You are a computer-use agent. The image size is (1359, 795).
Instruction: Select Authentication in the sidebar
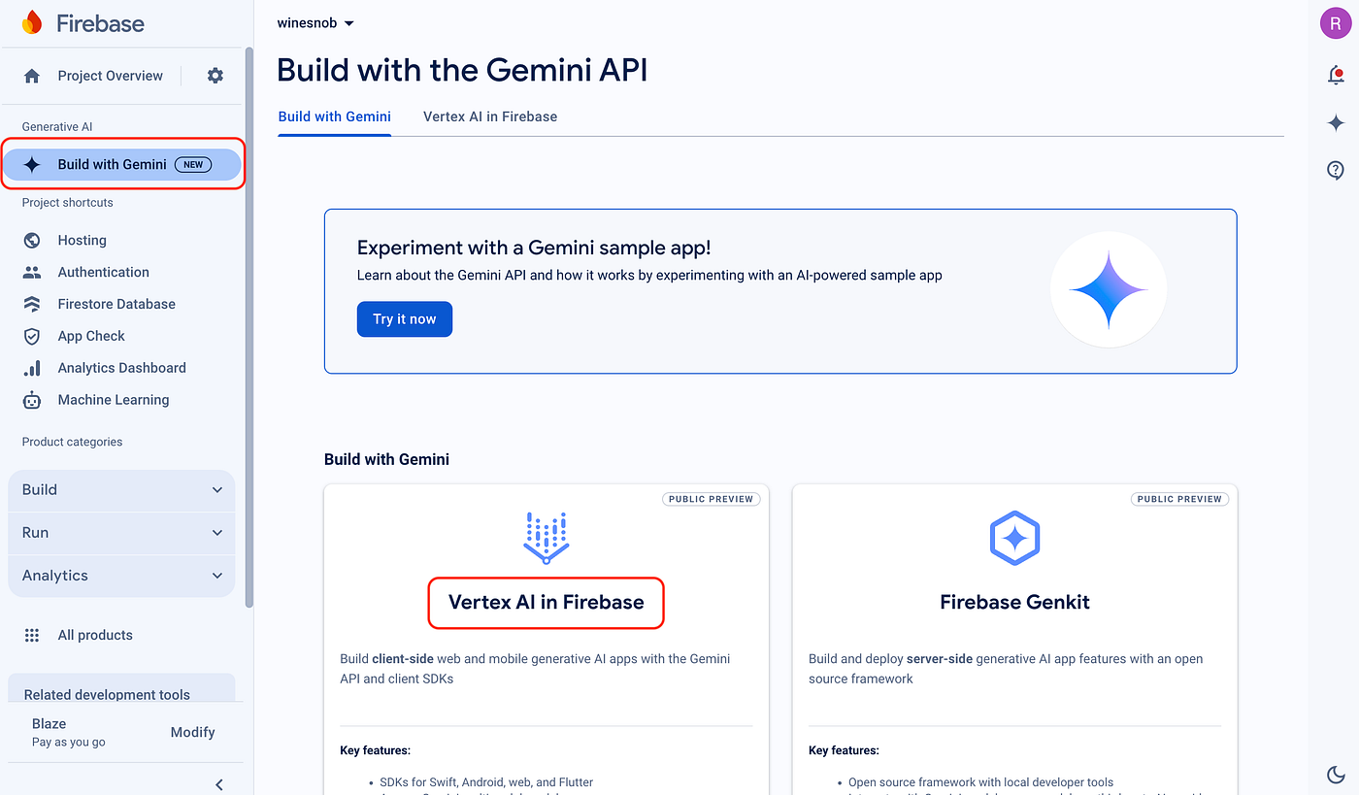[102, 272]
